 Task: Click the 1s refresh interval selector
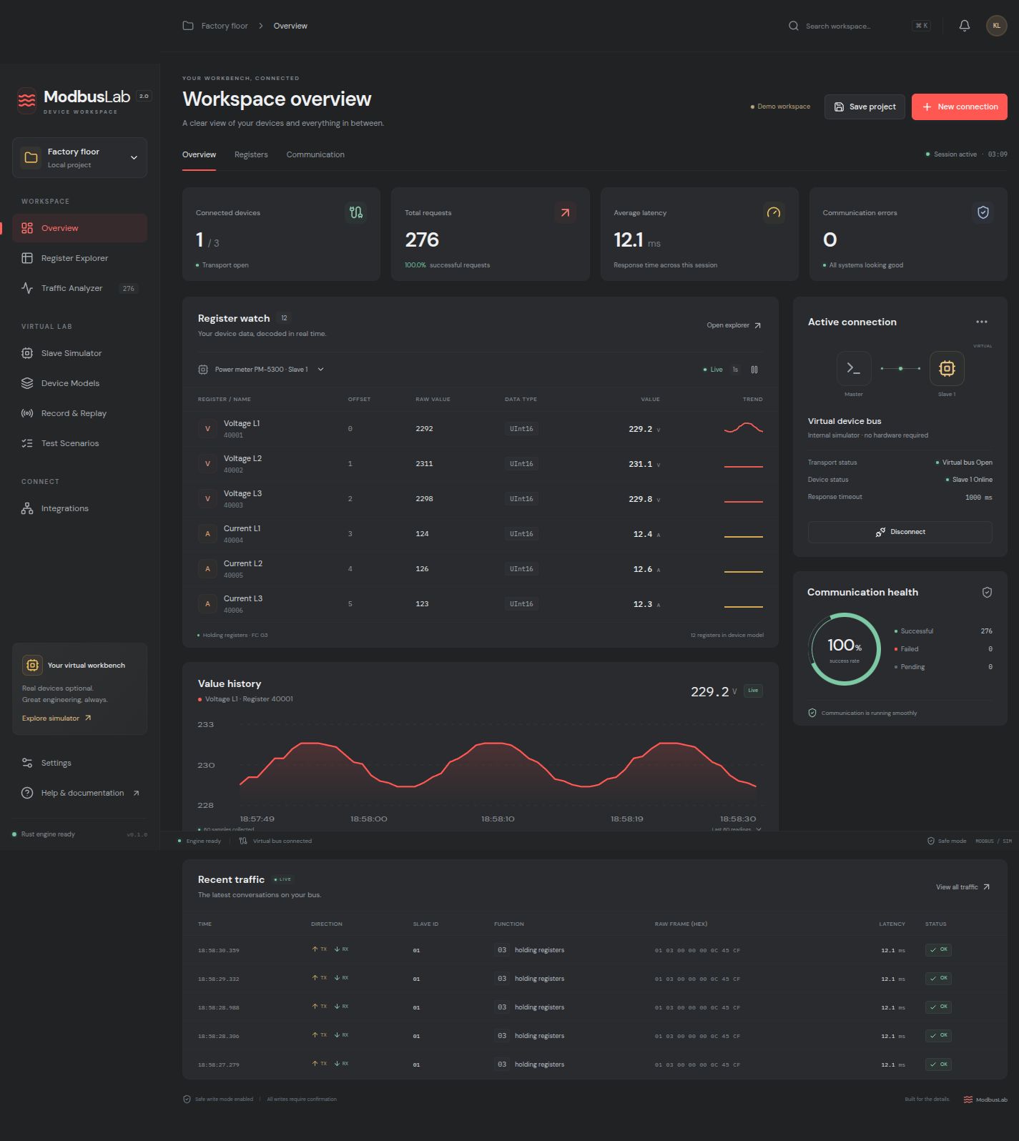click(735, 370)
